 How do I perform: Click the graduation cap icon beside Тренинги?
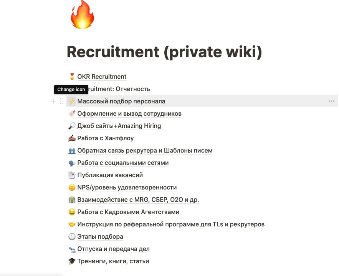71,261
